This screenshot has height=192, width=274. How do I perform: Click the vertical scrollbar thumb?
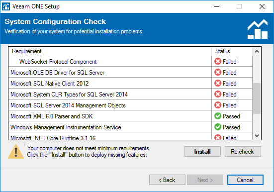257,98
